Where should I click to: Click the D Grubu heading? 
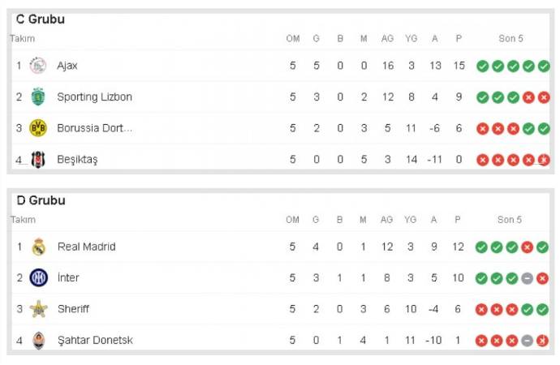[x=41, y=200]
